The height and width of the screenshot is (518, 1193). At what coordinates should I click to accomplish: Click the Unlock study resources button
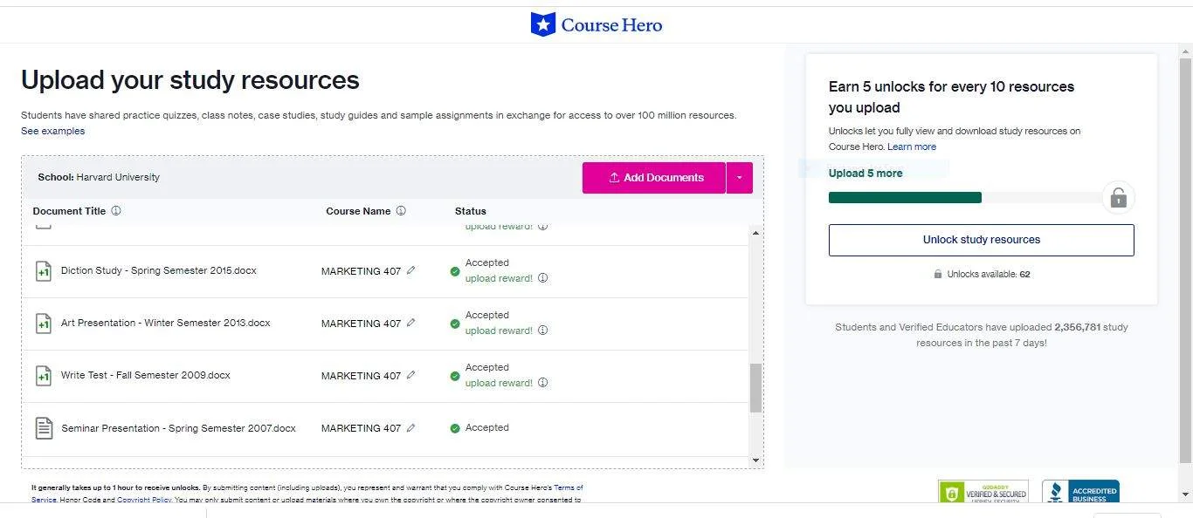point(982,240)
